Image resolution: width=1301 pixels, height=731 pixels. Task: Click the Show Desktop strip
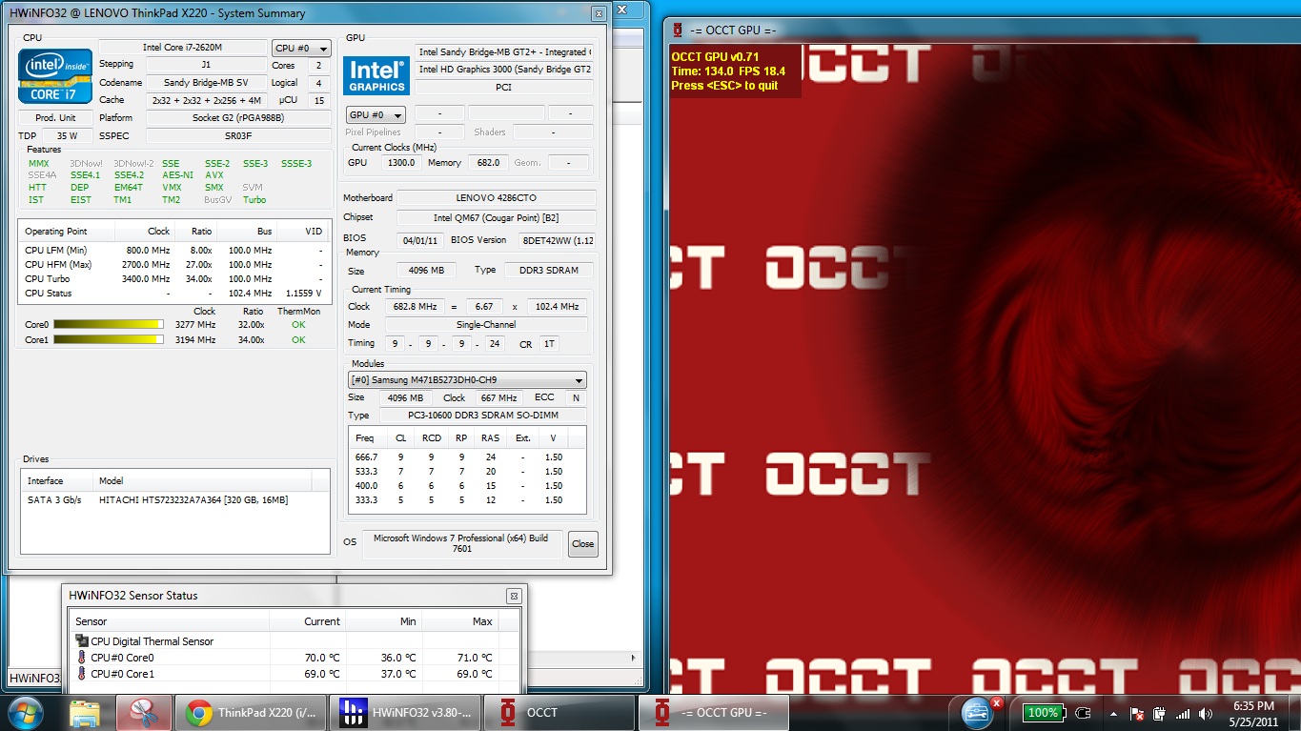[x=1294, y=713]
